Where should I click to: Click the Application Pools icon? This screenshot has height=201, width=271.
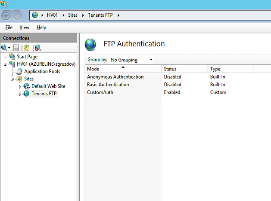[19, 71]
